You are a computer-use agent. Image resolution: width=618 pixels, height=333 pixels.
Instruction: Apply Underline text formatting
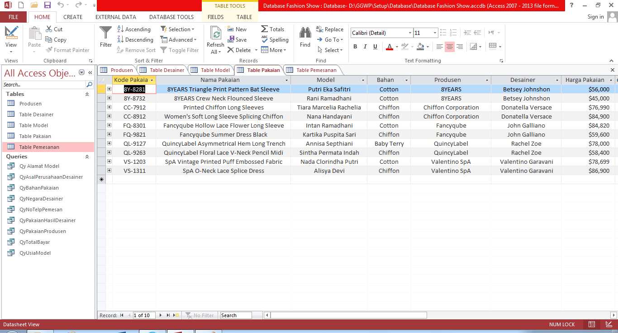(375, 47)
